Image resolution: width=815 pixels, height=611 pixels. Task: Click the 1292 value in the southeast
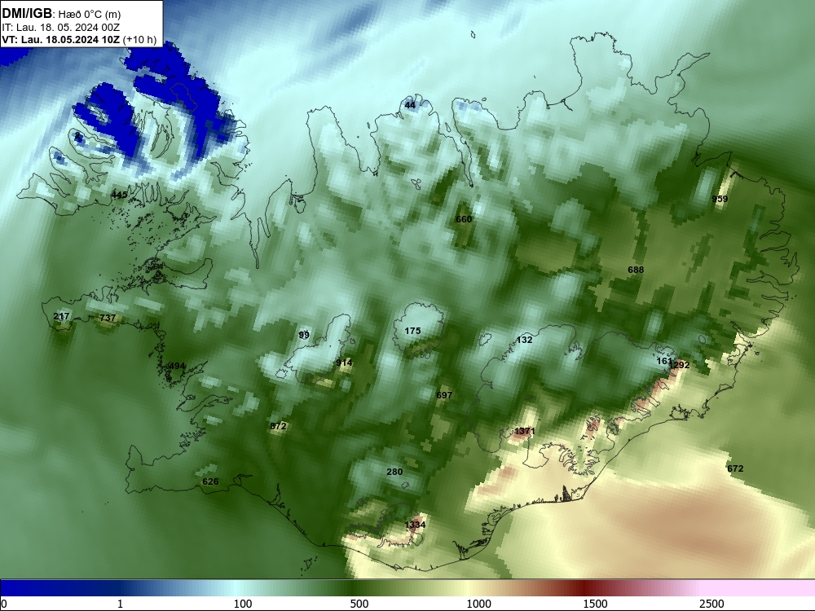tap(679, 365)
